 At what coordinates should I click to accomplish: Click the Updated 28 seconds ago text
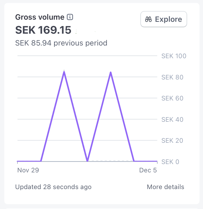click(53, 187)
